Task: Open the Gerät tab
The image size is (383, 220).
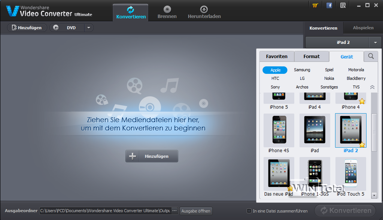Action: coord(347,57)
